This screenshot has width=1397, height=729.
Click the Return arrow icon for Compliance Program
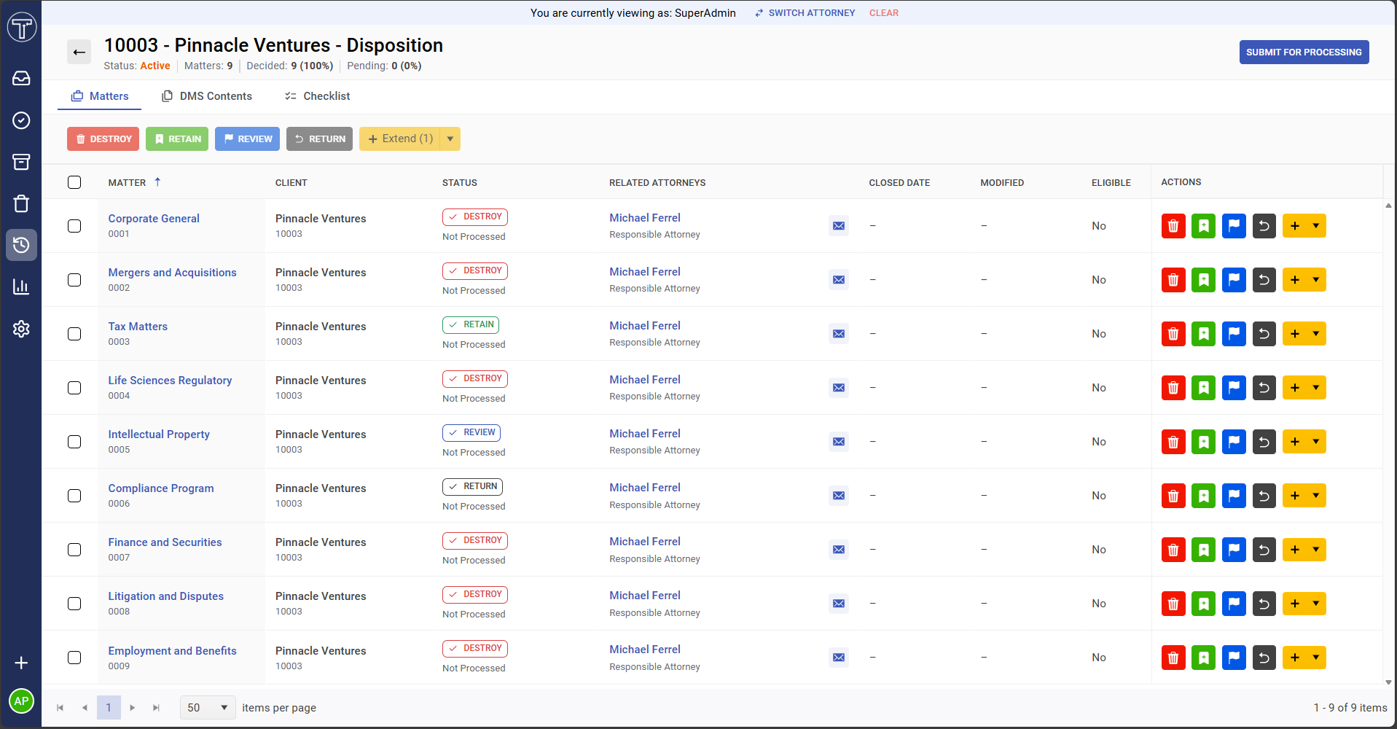click(x=1264, y=495)
